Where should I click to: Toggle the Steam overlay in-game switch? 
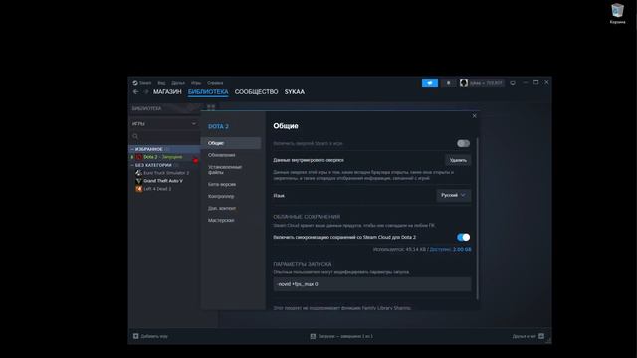463,143
